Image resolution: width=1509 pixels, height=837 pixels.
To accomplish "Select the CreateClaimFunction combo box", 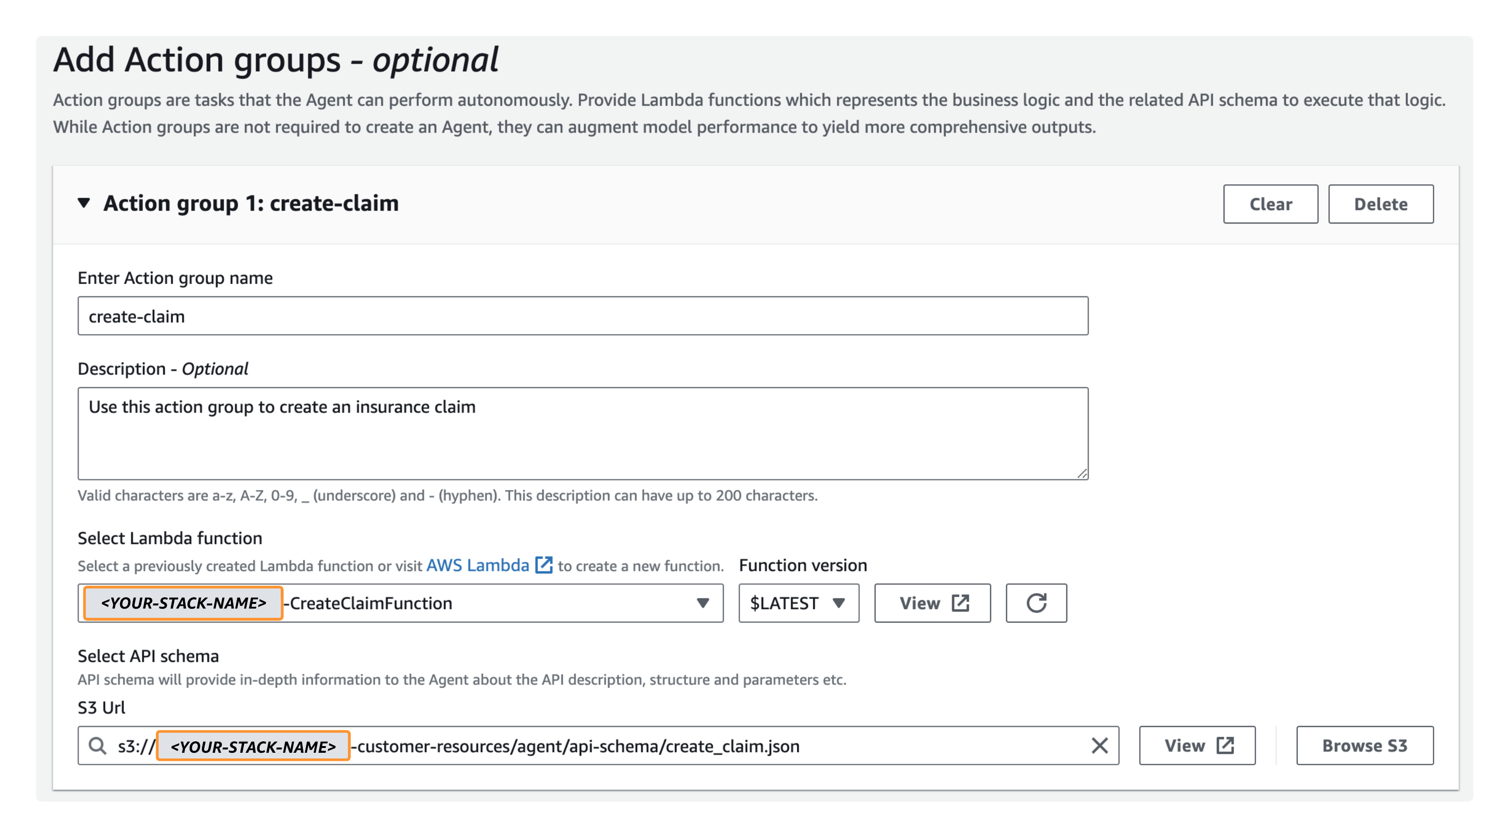I will click(400, 603).
